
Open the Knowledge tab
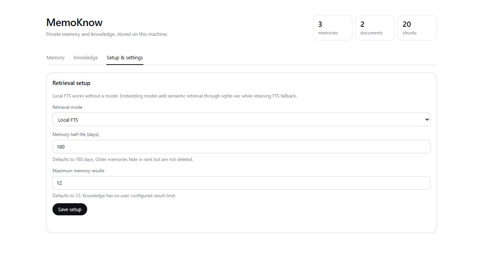point(86,58)
